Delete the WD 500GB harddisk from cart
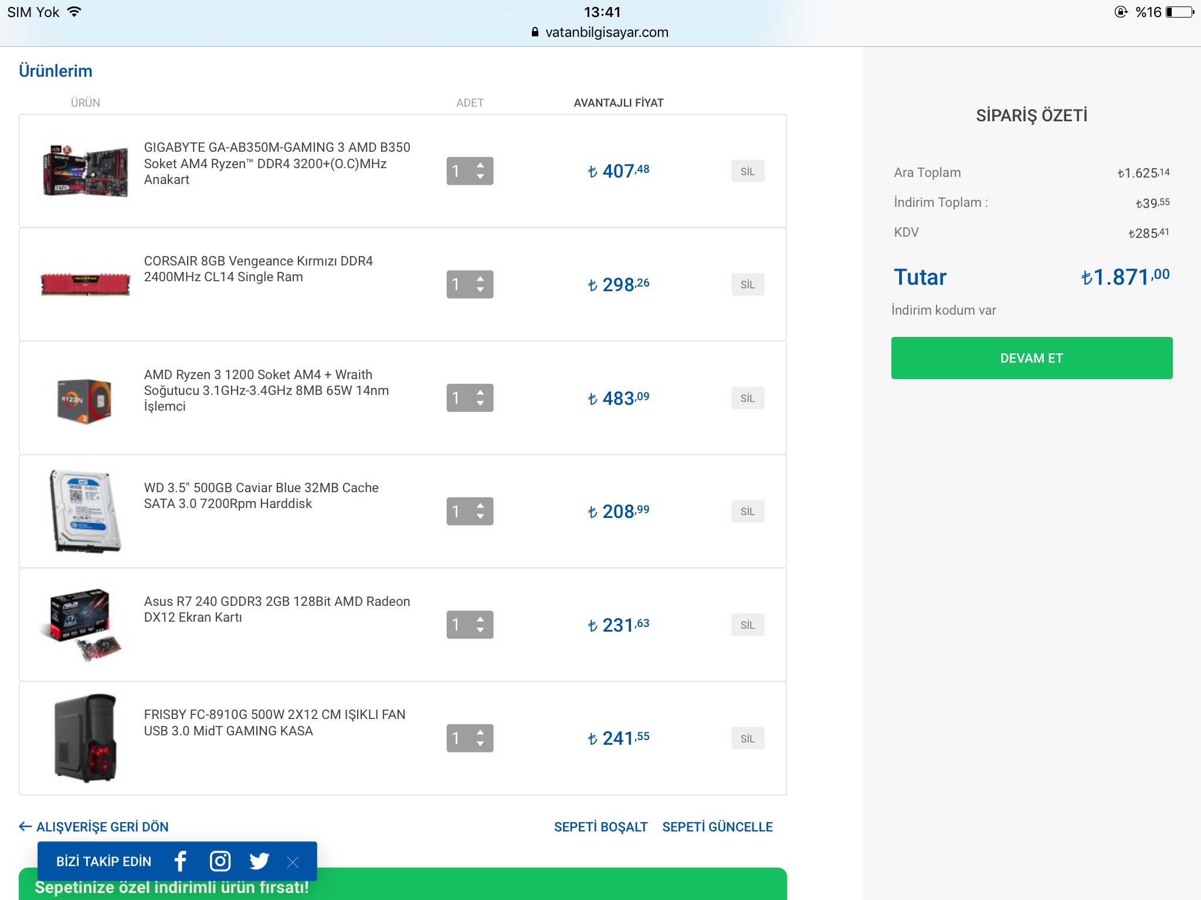Image resolution: width=1201 pixels, height=900 pixels. click(x=747, y=512)
